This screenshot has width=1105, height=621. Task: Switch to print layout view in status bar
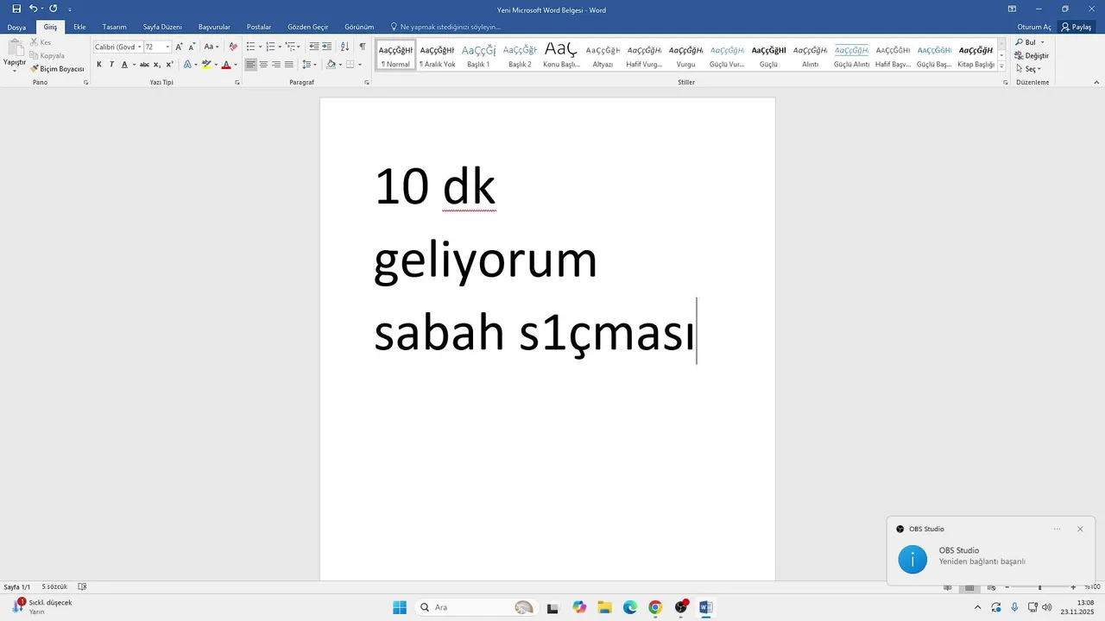(969, 587)
